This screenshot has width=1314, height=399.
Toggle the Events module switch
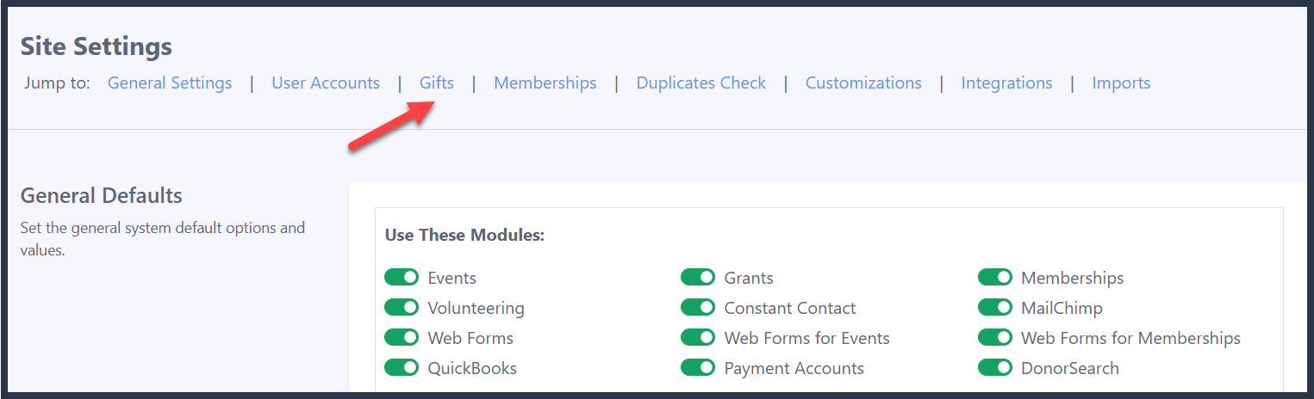402,278
